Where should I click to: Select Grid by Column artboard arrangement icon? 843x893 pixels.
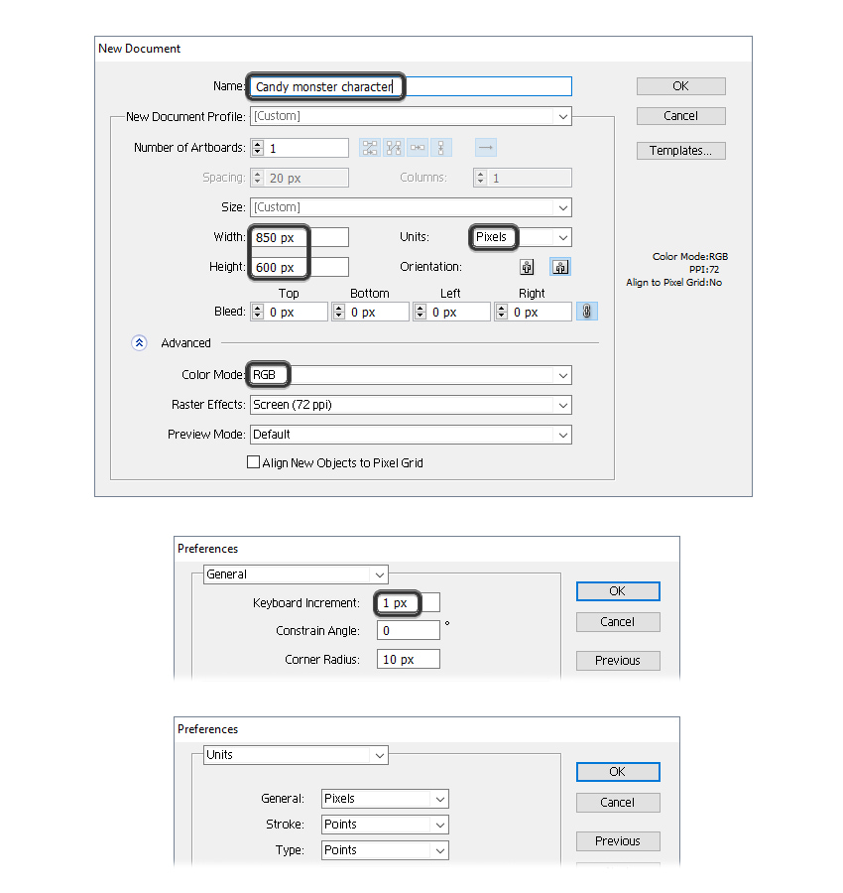394,148
